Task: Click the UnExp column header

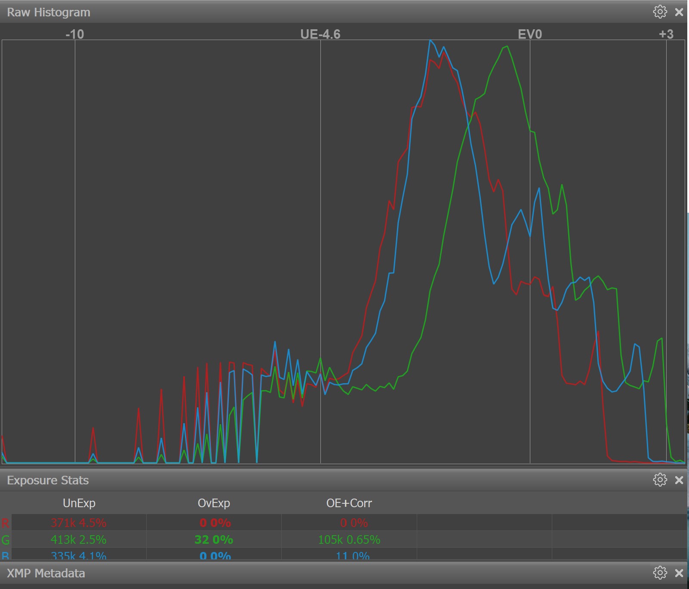Action: tap(79, 503)
